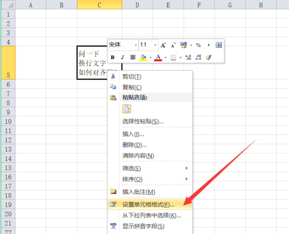Apply yellow fill color bucket

[143, 57]
